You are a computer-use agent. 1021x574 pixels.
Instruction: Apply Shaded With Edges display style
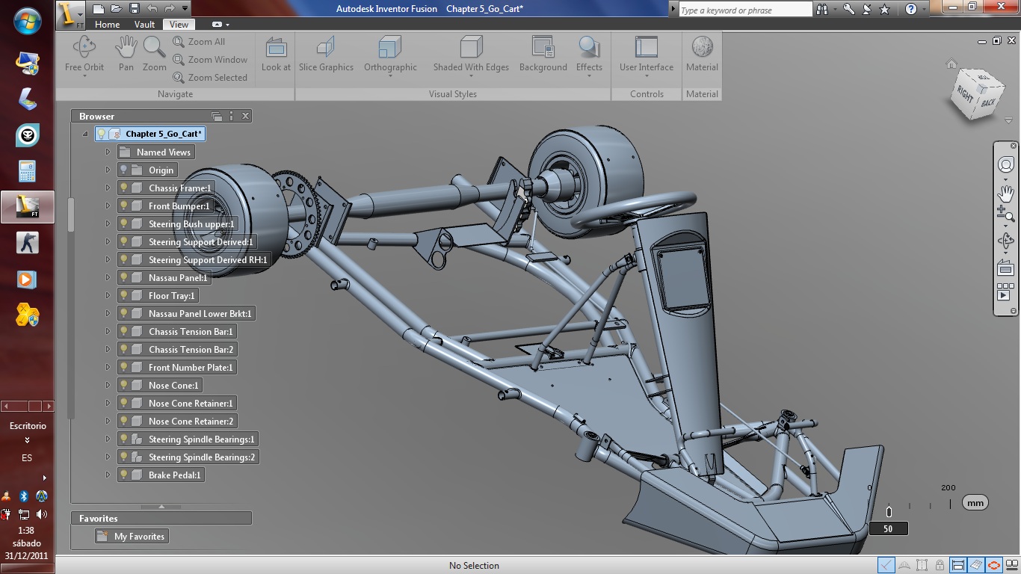[470, 52]
